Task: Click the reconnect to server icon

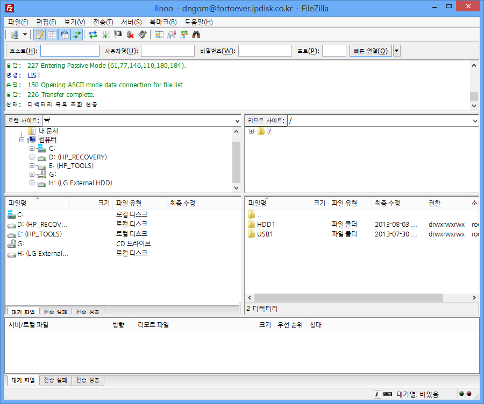Action: tap(143, 34)
